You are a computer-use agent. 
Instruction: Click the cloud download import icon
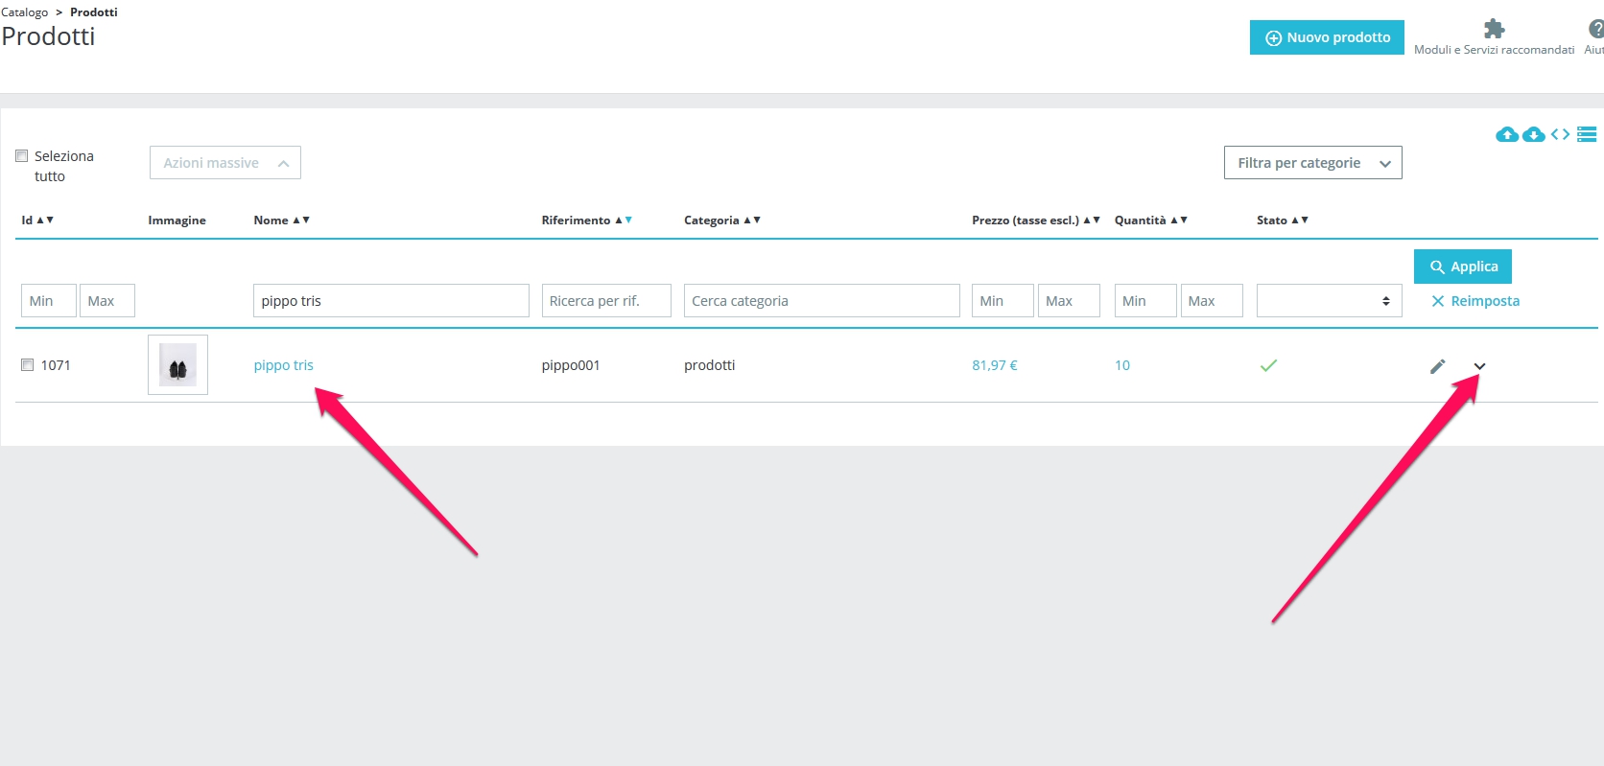point(1534,134)
